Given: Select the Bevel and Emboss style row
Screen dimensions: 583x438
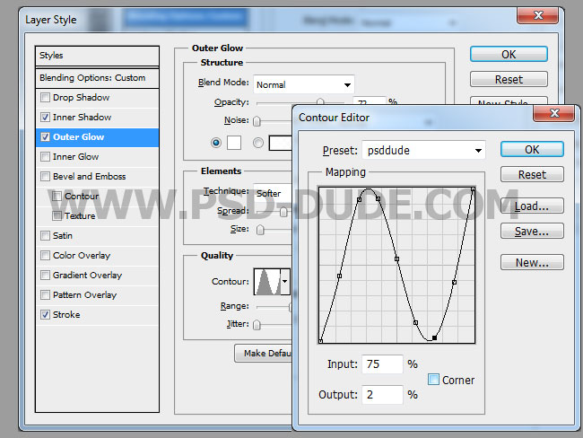Looking at the screenshot, I should tap(98, 177).
